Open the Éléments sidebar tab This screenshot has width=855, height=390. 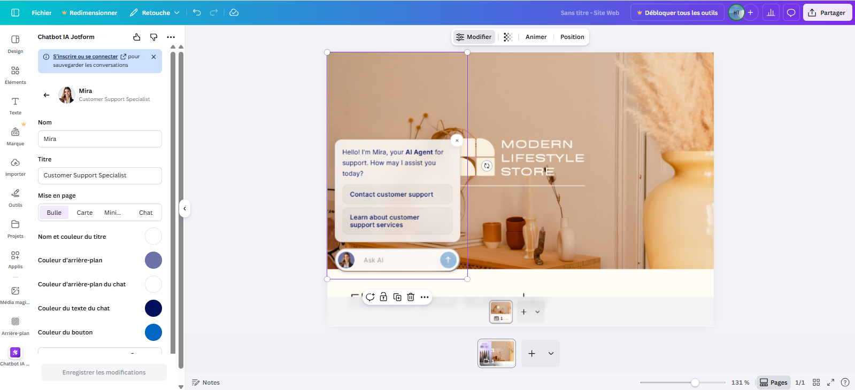click(16, 75)
